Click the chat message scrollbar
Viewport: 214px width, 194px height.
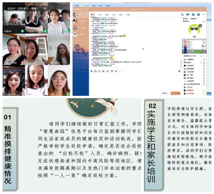[181, 63]
